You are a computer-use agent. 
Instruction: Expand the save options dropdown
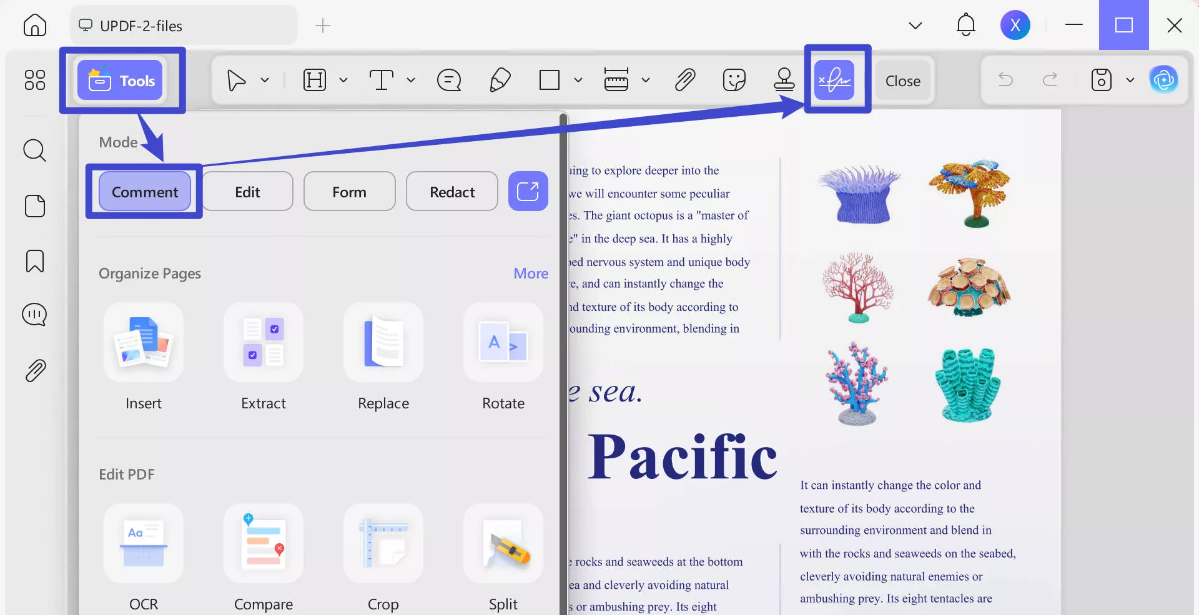pos(1131,80)
